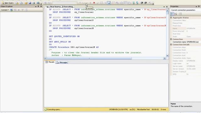Toggle auto-hide pin on Properties panel
The image size is (201, 113).
[x=199, y=6]
